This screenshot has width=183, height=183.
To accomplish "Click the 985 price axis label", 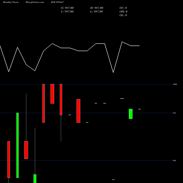I will click(x=174, y=113).
